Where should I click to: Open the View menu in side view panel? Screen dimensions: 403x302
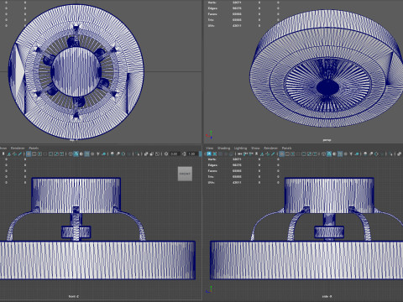click(x=209, y=148)
